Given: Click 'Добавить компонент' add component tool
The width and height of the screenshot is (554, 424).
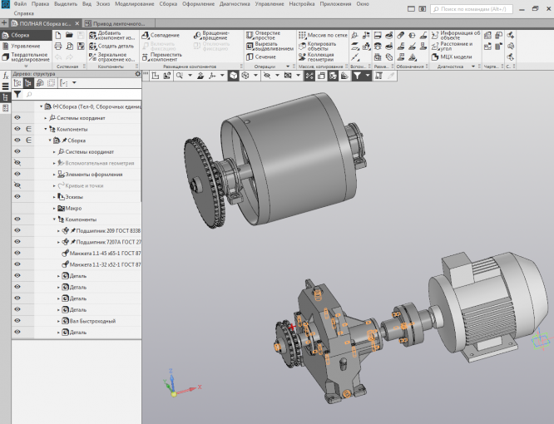Looking at the screenshot, I should [114, 35].
